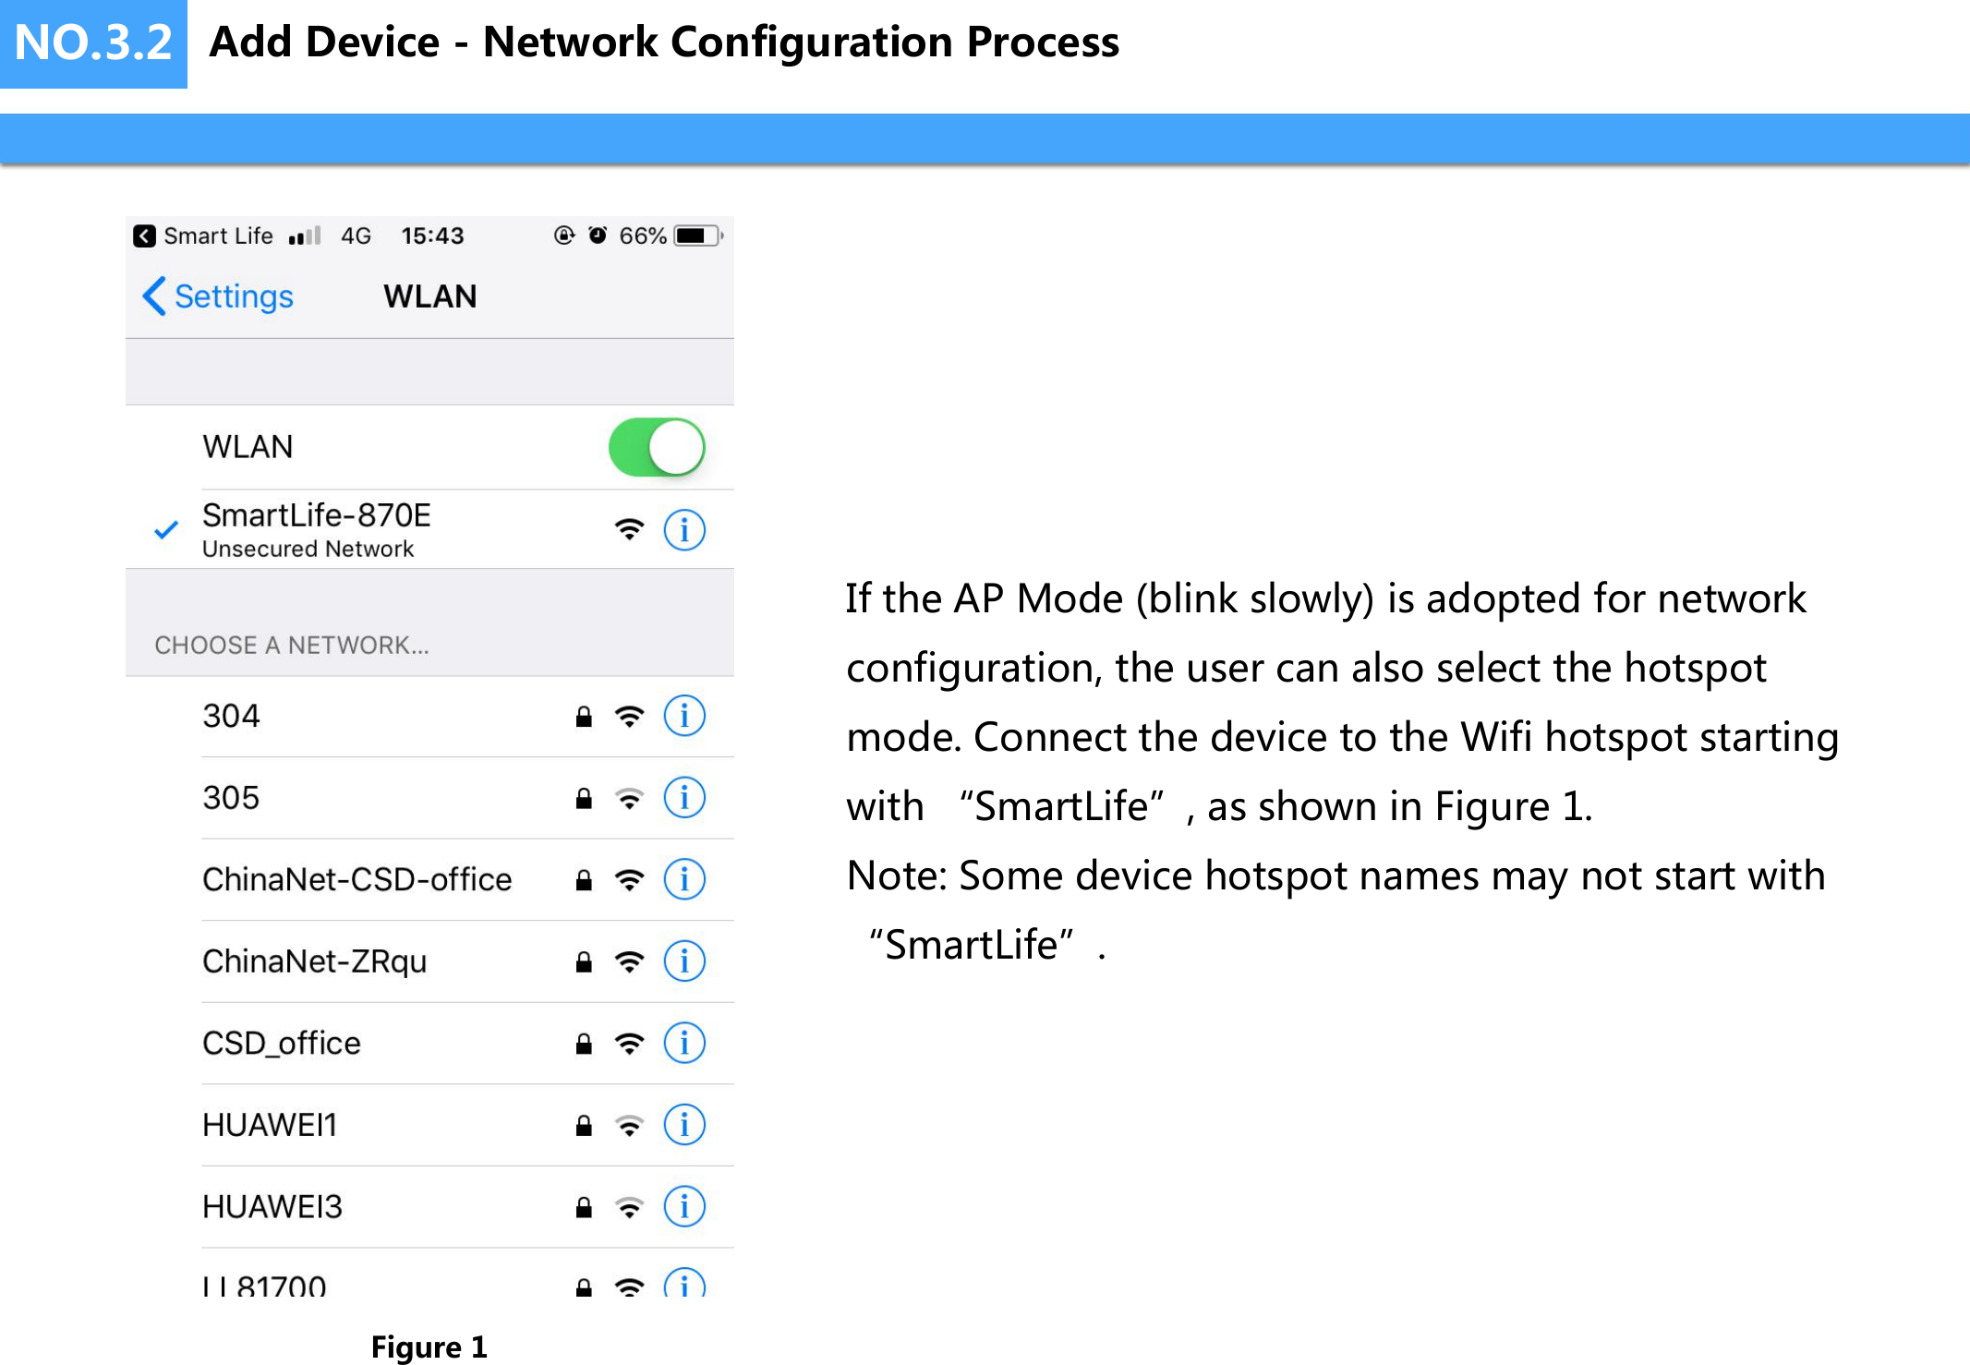1970x1365 pixels.
Task: View details of ChinaNet-CSD-office via info icon
Action: (684, 879)
